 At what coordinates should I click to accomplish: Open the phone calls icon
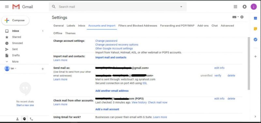click(x=31, y=119)
